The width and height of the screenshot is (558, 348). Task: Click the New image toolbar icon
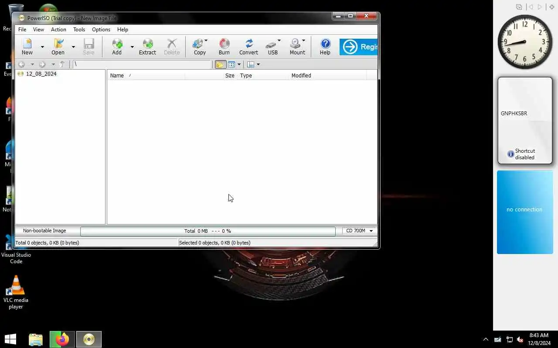click(x=27, y=47)
